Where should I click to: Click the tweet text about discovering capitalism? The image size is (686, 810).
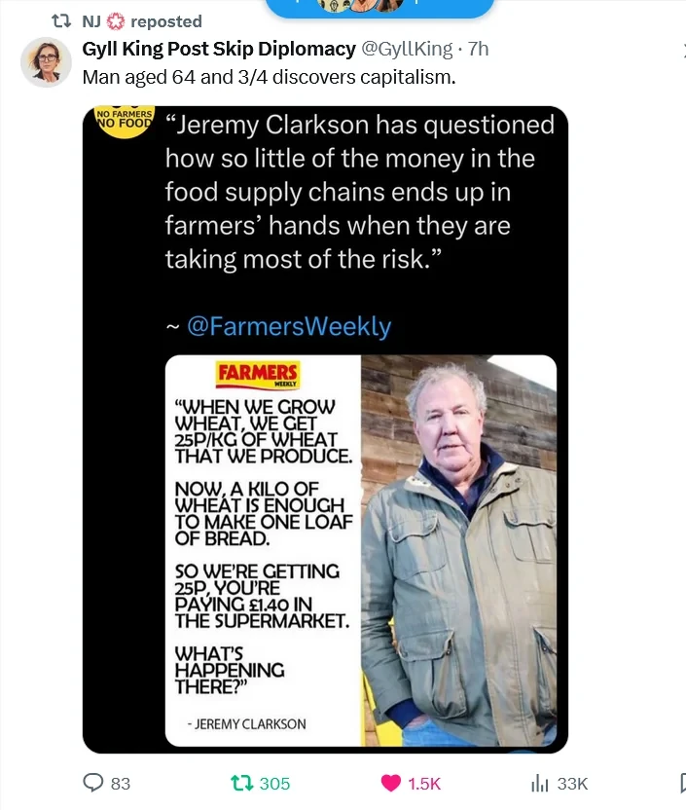(x=269, y=76)
